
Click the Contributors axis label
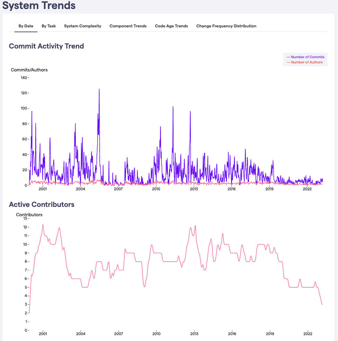point(29,215)
